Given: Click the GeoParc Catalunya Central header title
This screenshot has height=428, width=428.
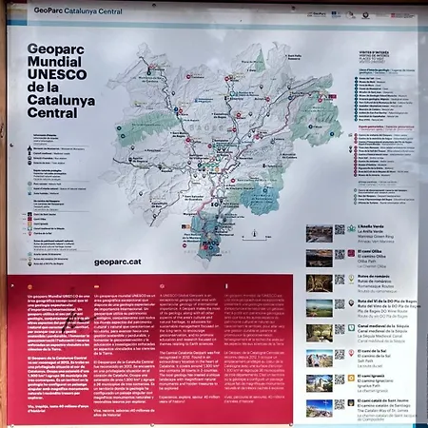Looking at the screenshot, I should (78, 11).
